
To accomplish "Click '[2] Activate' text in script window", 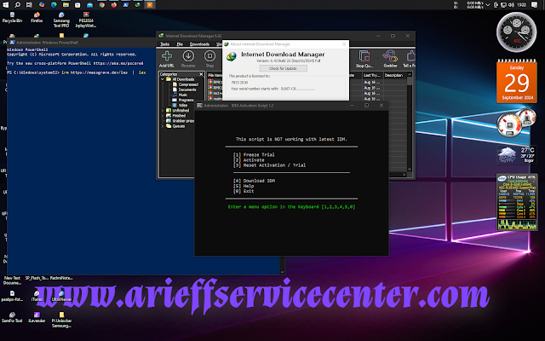I will click(249, 160).
